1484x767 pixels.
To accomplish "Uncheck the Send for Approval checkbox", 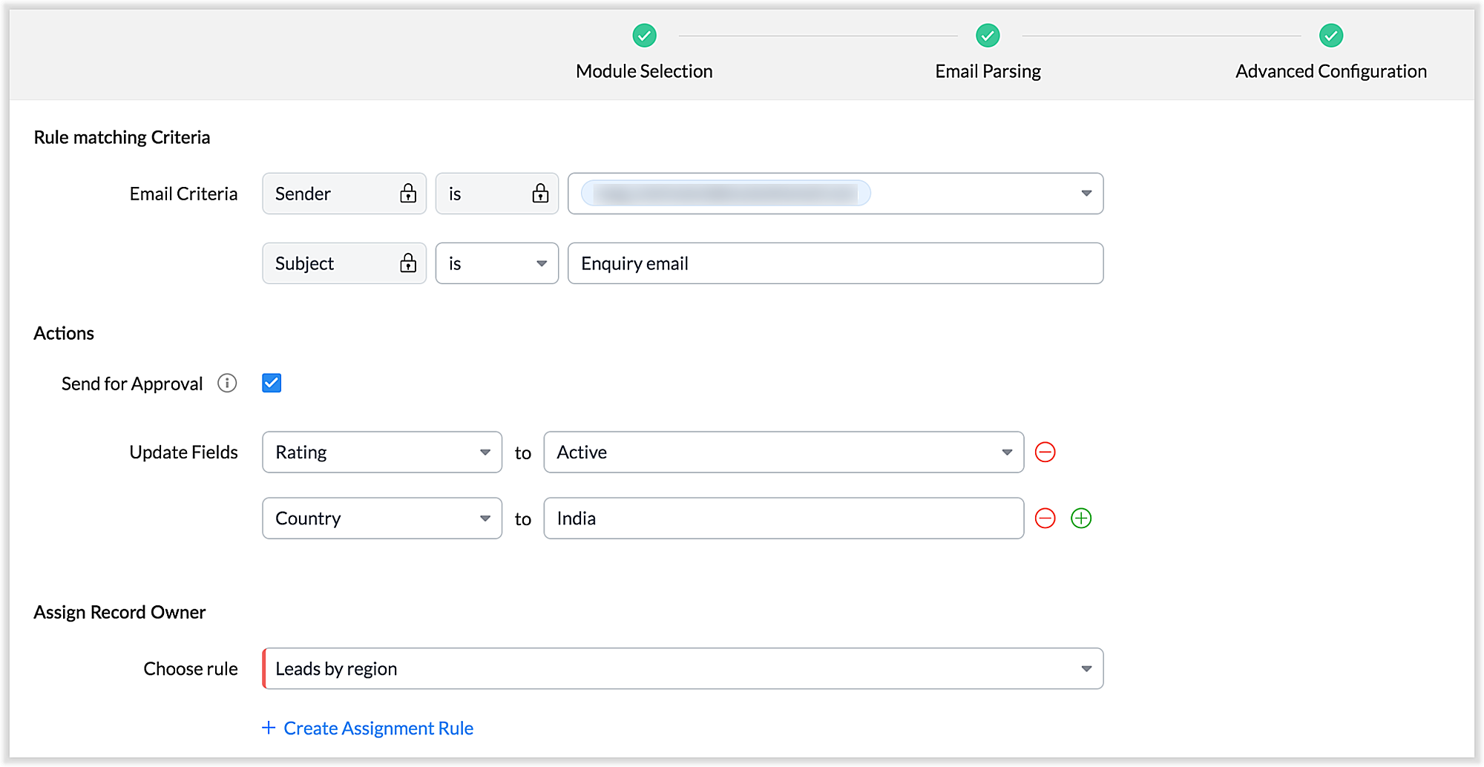I will pos(272,383).
